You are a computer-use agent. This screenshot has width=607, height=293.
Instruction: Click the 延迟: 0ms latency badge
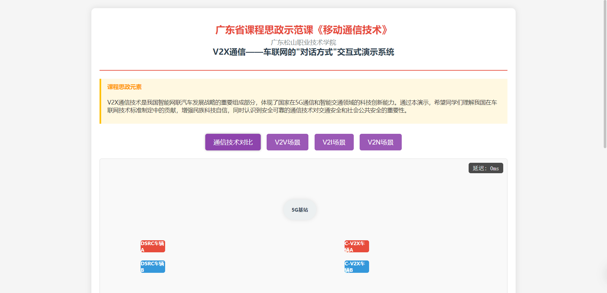coord(486,168)
